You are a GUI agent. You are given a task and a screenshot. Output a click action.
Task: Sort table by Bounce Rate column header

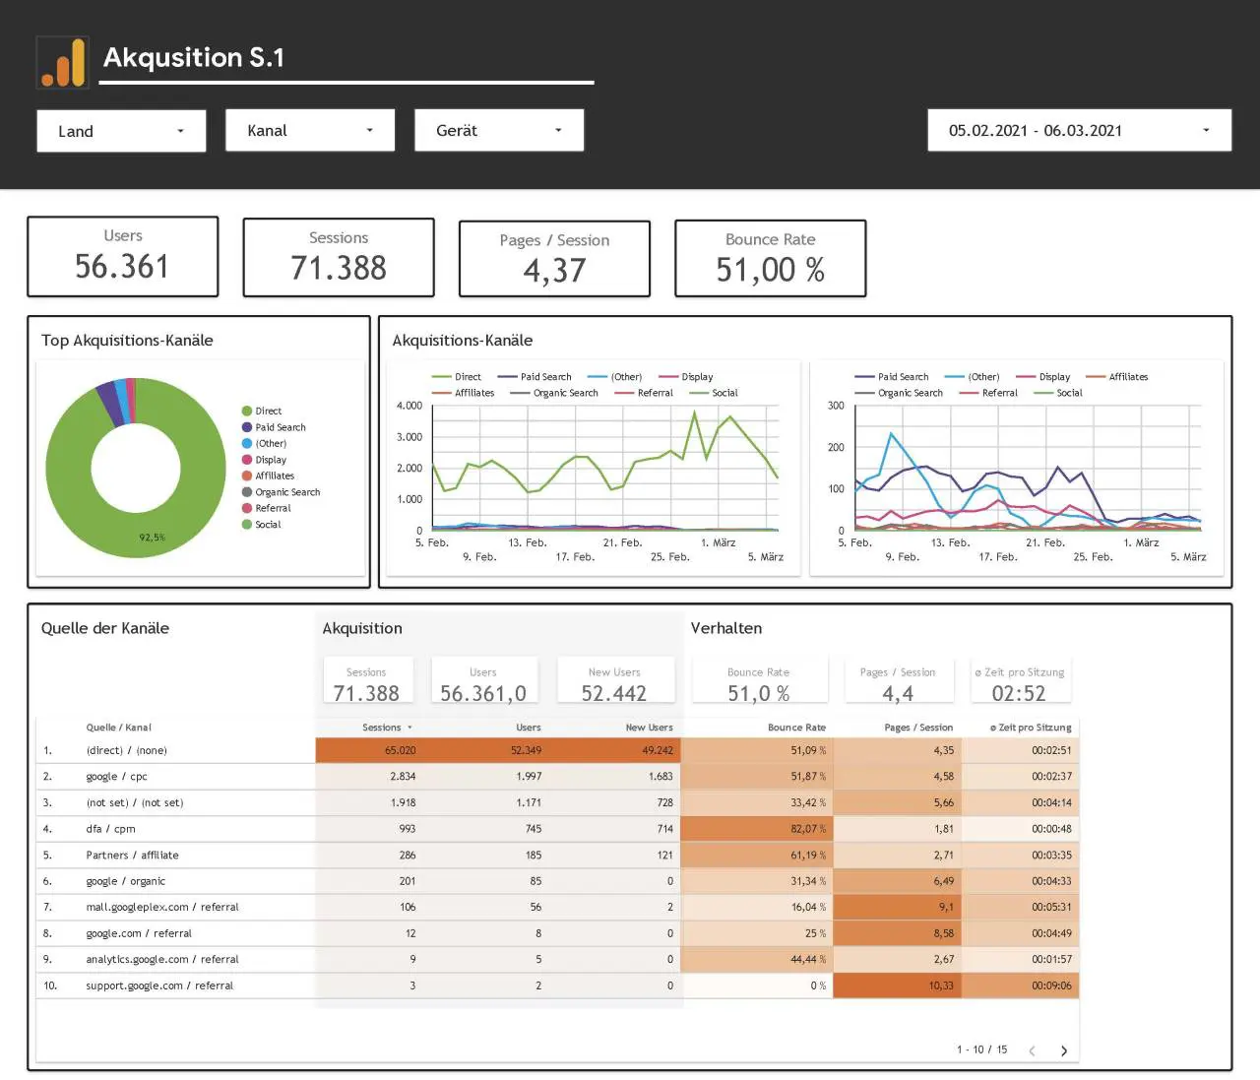796,728
